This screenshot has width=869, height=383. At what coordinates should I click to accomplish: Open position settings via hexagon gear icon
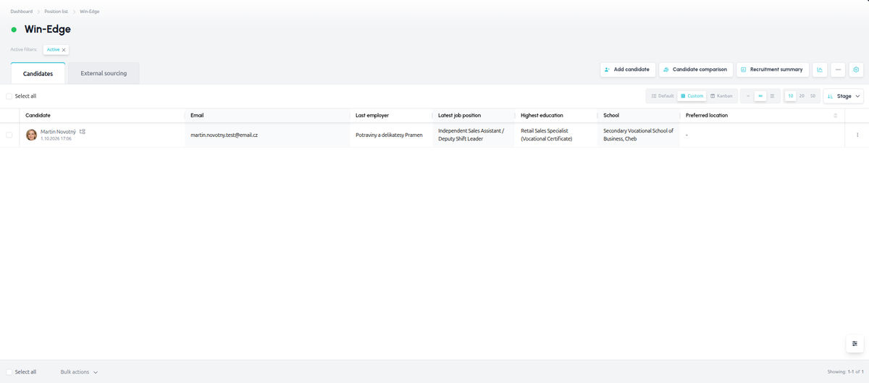(856, 70)
